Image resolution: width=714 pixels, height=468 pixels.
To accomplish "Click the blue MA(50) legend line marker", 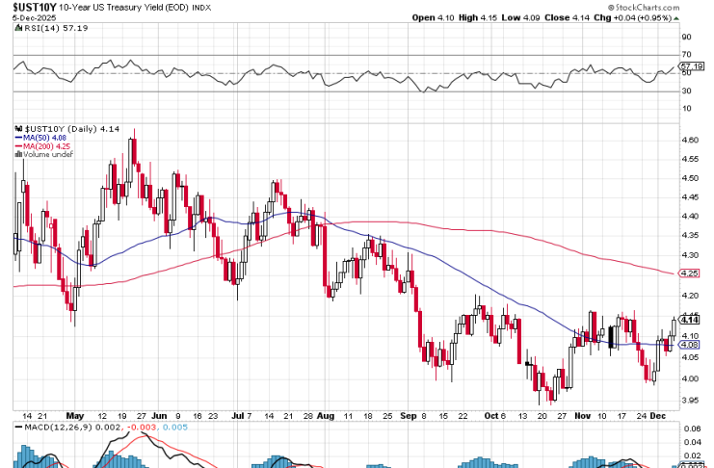I will pos(16,137).
